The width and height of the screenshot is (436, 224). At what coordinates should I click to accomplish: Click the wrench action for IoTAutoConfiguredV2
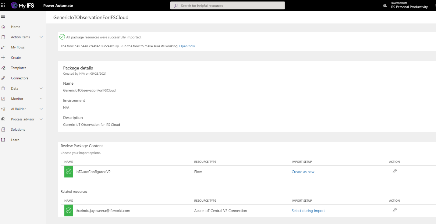point(395,171)
